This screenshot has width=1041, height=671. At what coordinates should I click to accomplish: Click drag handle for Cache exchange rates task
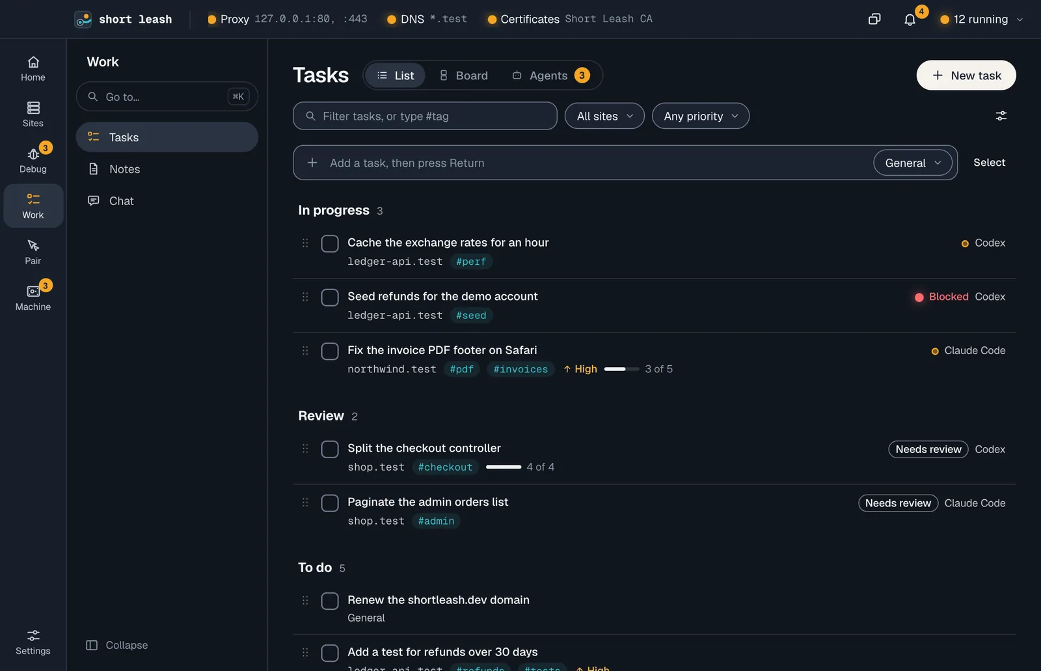pos(305,243)
